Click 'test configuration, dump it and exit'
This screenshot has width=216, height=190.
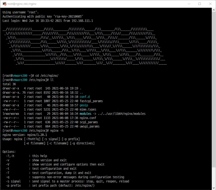pos(62,173)
